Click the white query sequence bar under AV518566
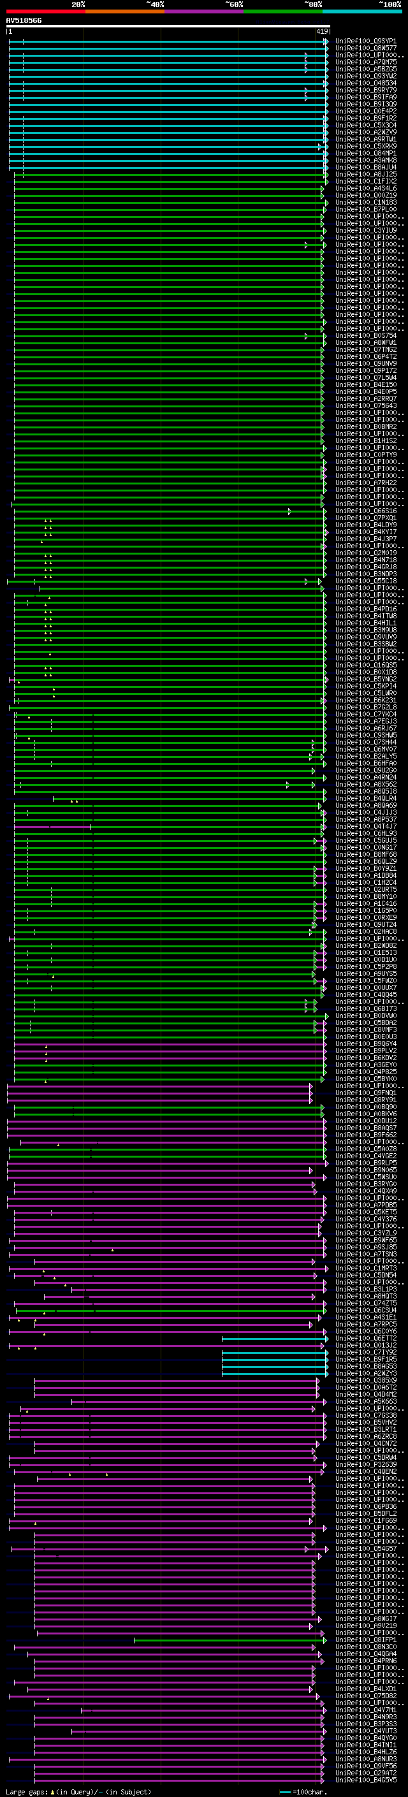The image size is (408, 1797). [168, 27]
